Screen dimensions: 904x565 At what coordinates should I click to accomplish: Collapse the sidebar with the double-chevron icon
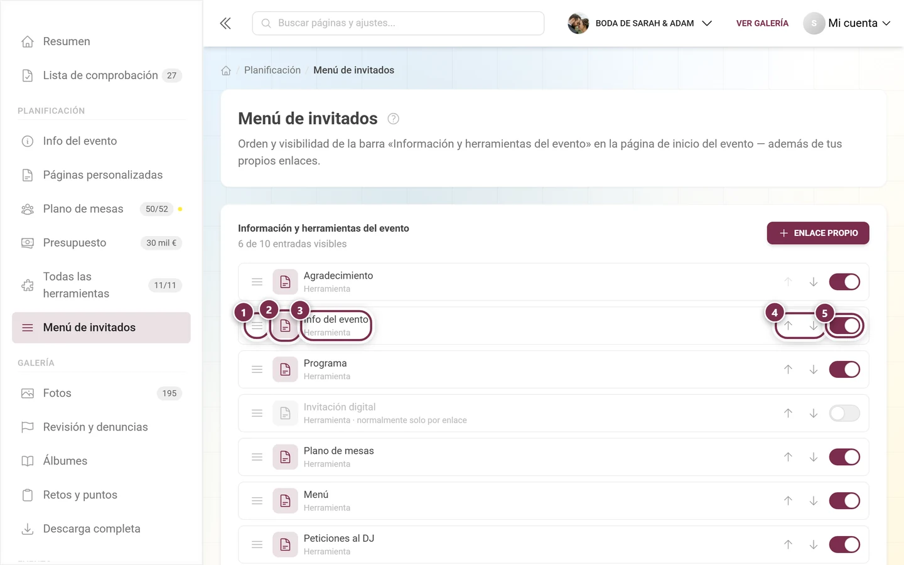click(x=225, y=23)
